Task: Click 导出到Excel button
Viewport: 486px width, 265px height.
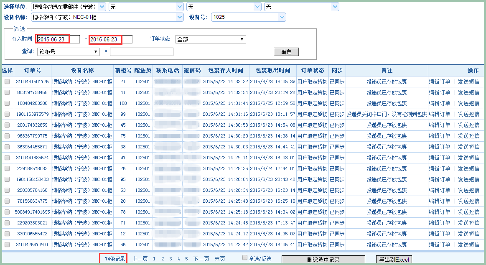Action: (394, 260)
